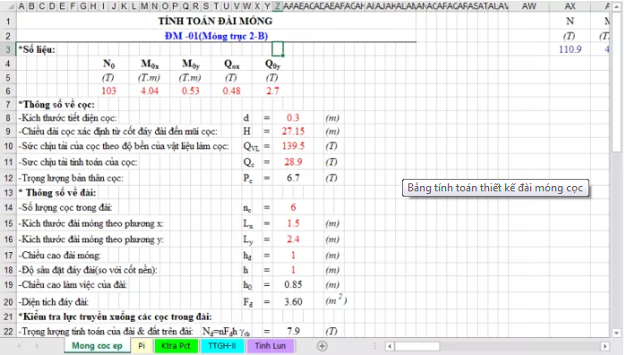Image resolution: width=626 pixels, height=355 pixels.
Task: Click the N header in column AX
Action: coord(570,21)
